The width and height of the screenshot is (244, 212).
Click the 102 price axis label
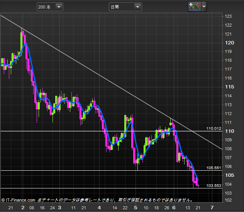(228, 200)
